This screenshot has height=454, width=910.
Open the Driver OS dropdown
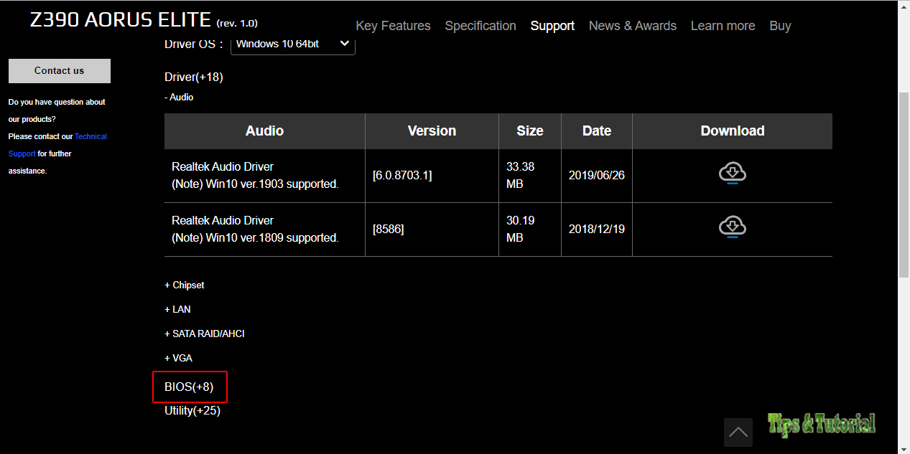(x=293, y=44)
